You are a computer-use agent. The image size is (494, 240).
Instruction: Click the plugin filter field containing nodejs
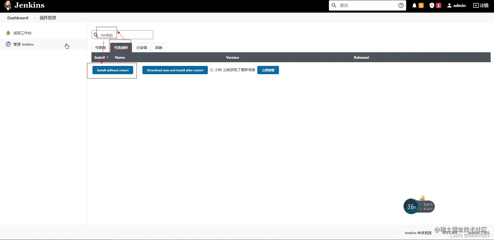(122, 35)
